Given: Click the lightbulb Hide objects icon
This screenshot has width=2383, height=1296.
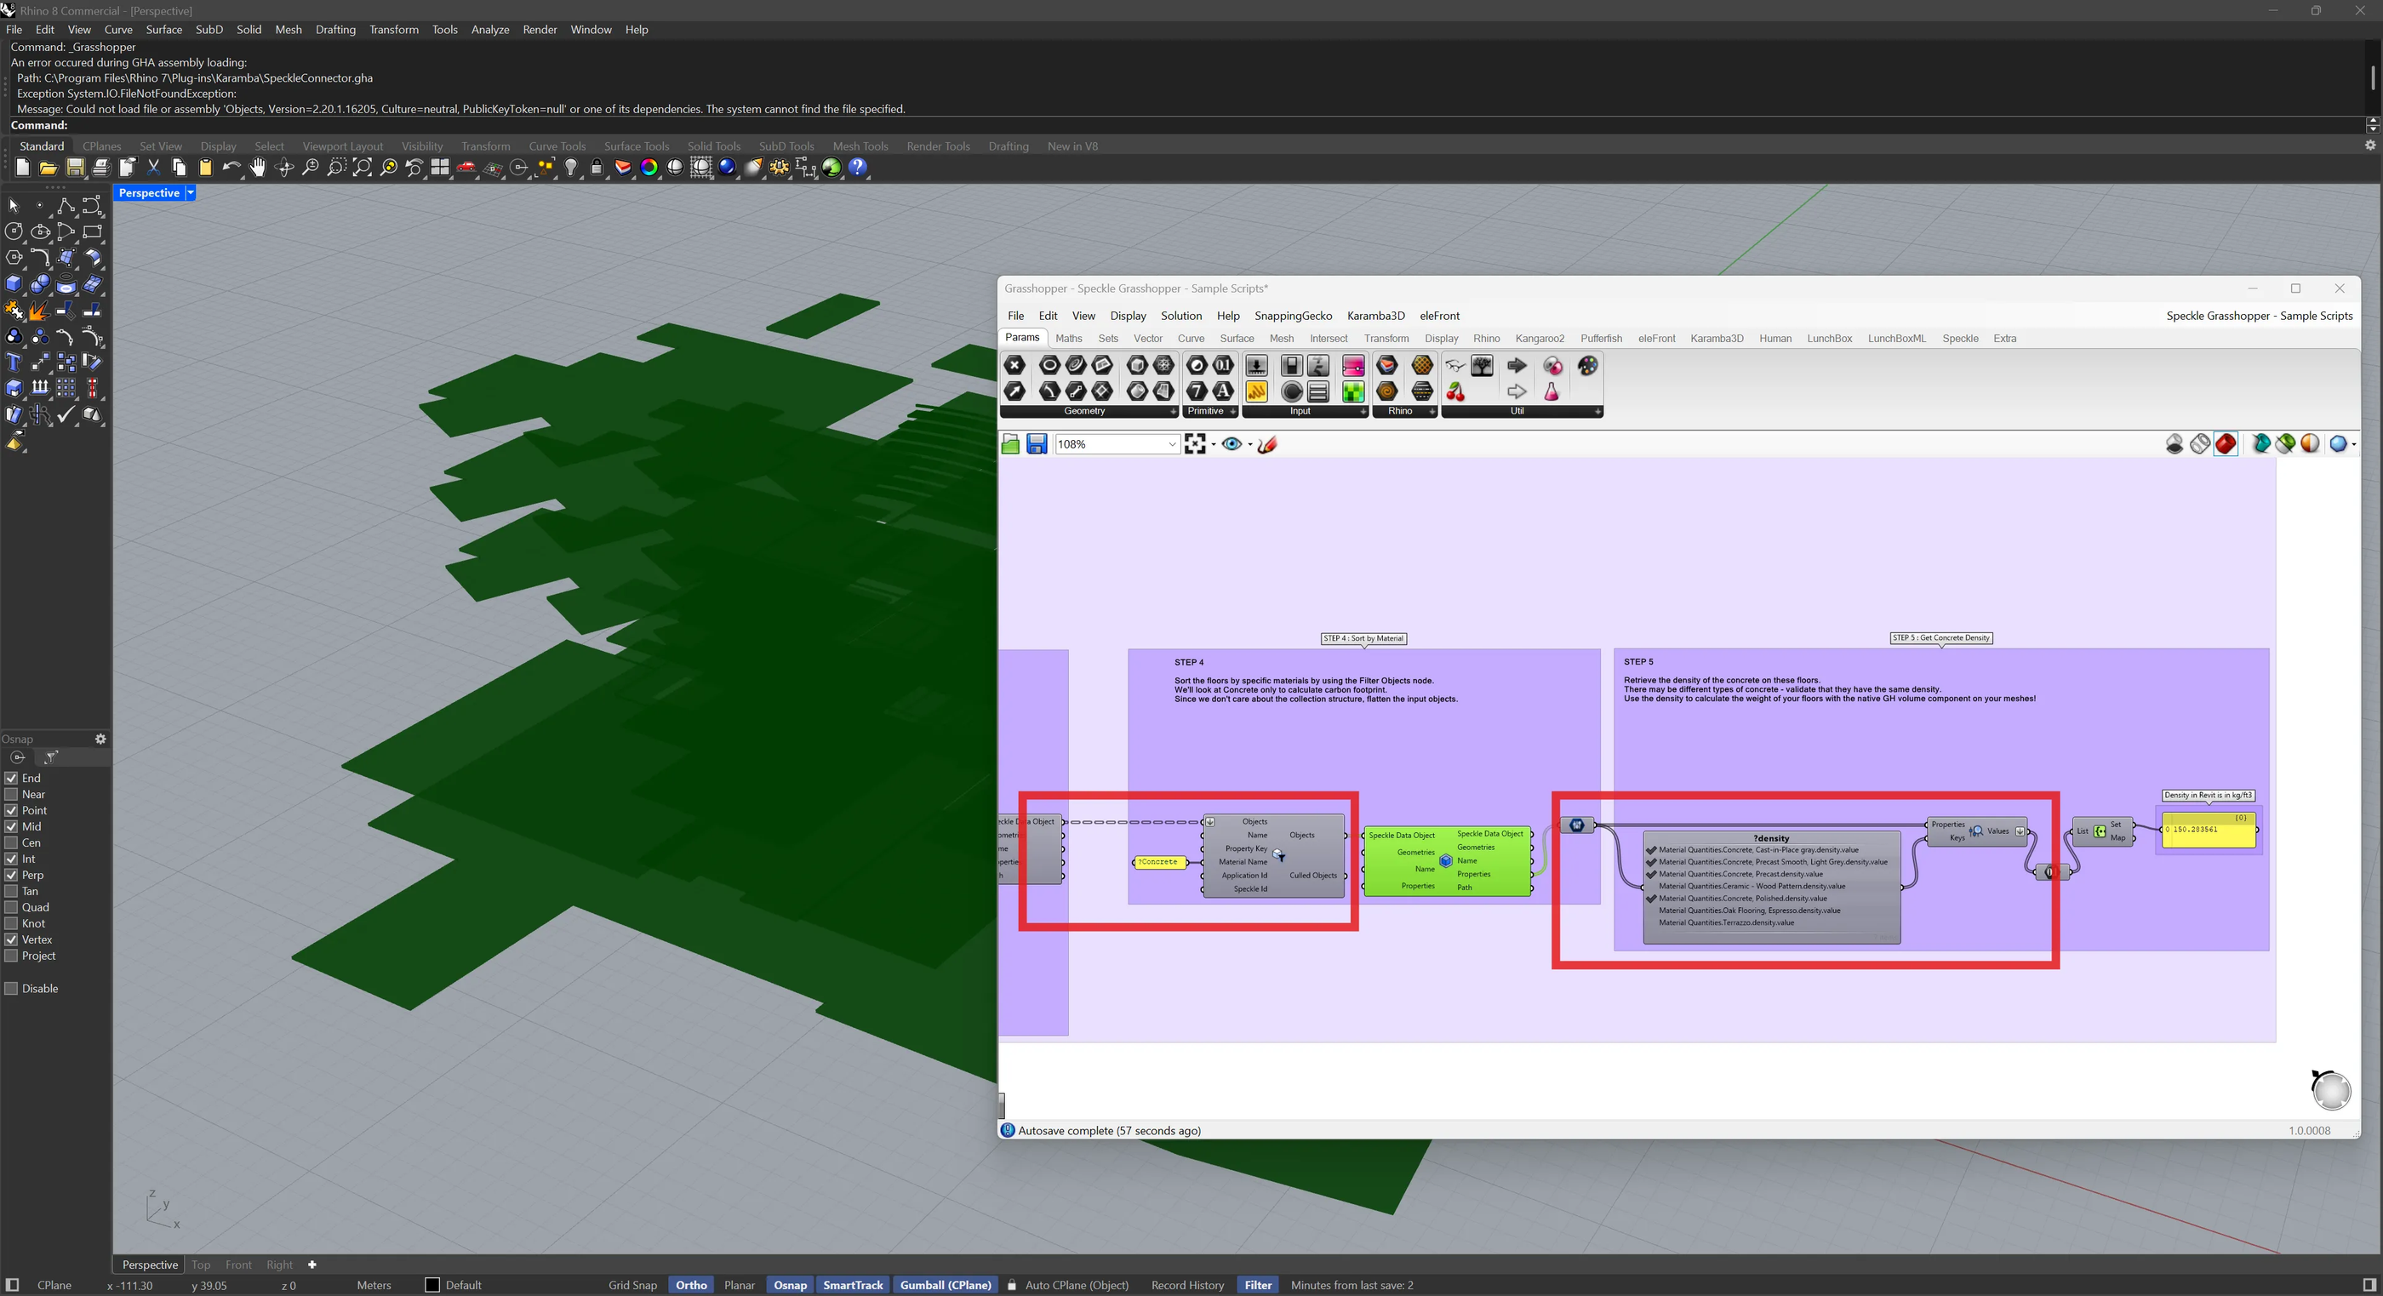Looking at the screenshot, I should coord(571,168).
